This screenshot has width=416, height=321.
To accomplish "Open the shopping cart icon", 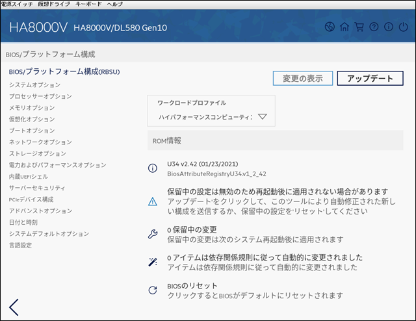I will [x=359, y=28].
